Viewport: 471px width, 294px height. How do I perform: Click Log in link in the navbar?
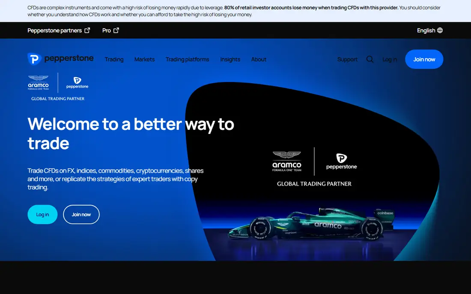pyautogui.click(x=390, y=59)
